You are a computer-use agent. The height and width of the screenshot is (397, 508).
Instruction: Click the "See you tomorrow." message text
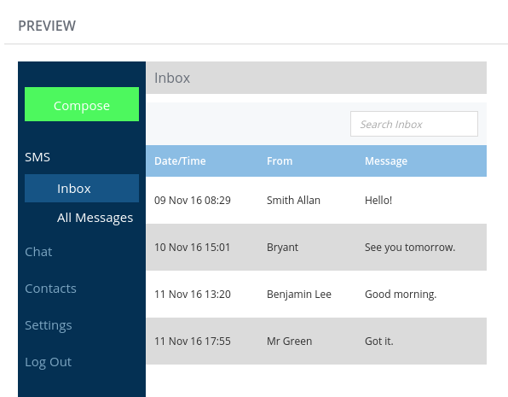(x=410, y=248)
